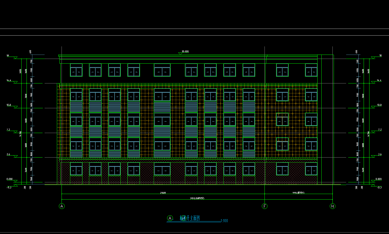The height and width of the screenshot is (234, 389).
Task: Click the 16.600 elevation marker at roof
Action: click(185, 52)
